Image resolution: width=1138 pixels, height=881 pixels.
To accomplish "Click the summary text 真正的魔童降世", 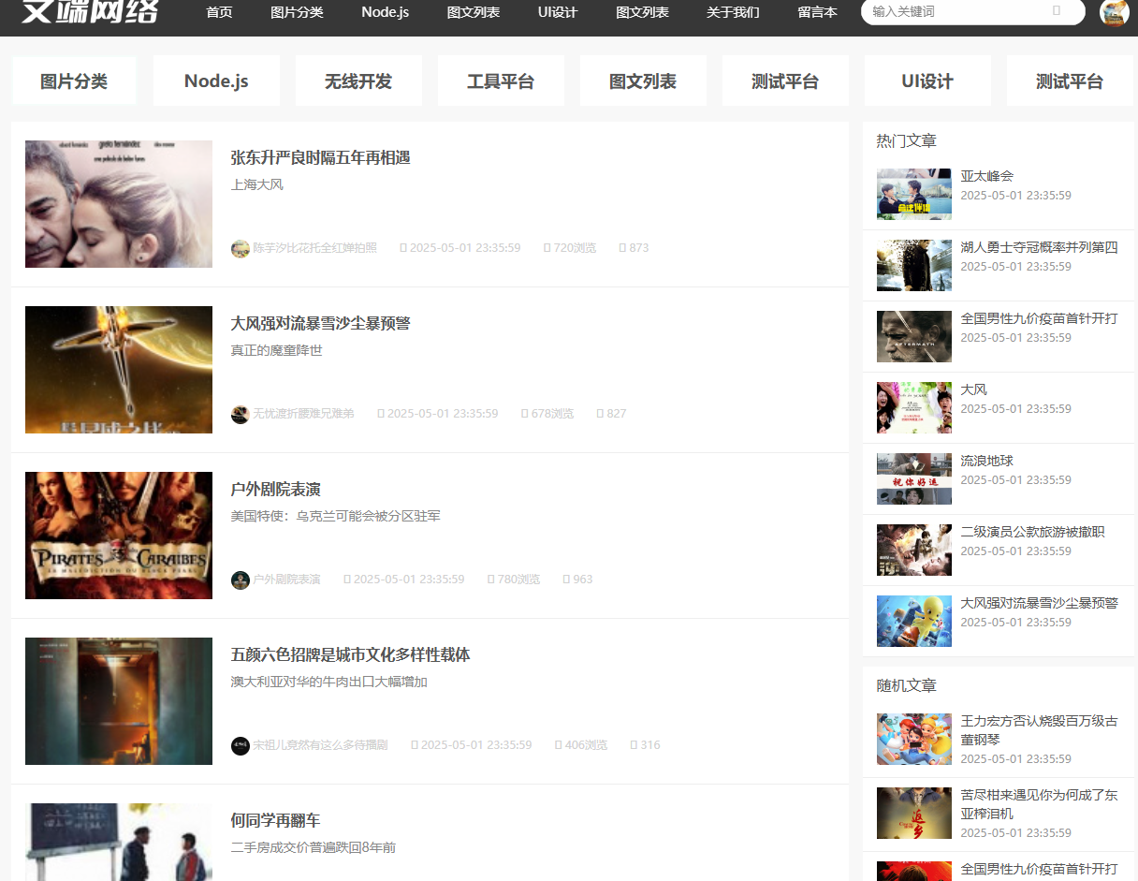I will (277, 350).
